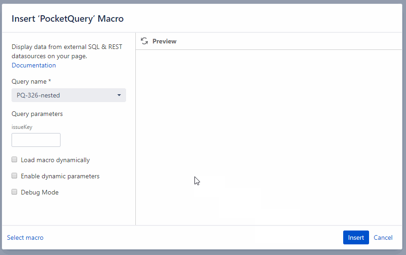
Task: Click the 'Query name *' field label
Action: coord(31,81)
